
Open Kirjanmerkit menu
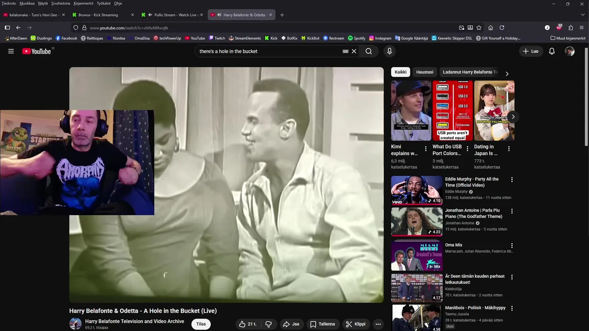(83, 3)
